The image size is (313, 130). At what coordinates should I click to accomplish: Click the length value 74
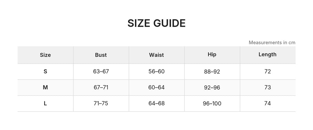point(267,104)
